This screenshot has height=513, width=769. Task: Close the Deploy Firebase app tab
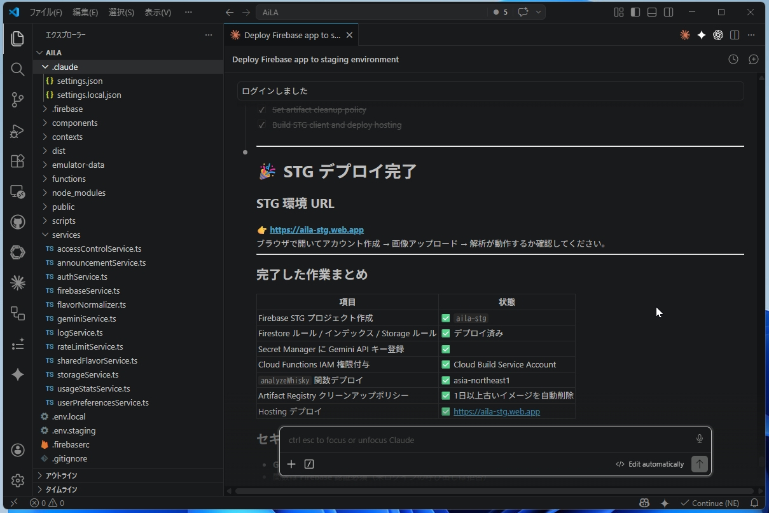pyautogui.click(x=349, y=36)
